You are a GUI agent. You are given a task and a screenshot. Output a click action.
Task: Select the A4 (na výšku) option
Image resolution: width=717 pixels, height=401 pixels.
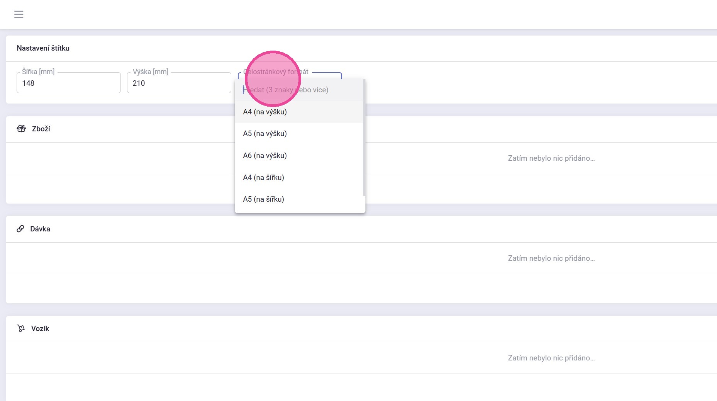(265, 112)
